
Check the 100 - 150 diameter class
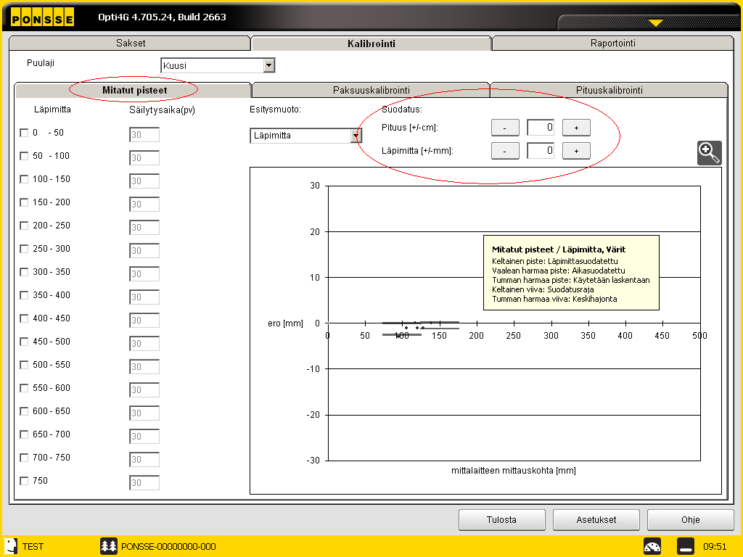point(24,179)
